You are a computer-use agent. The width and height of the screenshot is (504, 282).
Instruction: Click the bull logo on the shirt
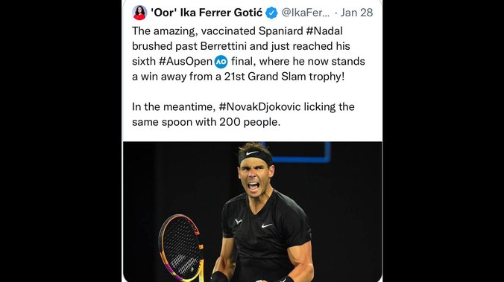(x=239, y=222)
